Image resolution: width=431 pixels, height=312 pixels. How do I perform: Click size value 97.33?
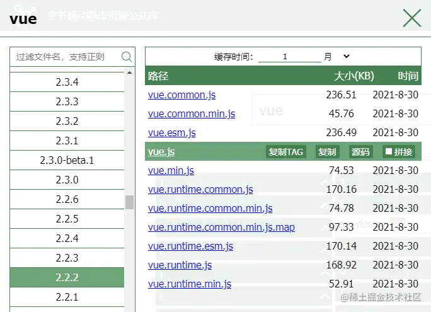tap(341, 228)
